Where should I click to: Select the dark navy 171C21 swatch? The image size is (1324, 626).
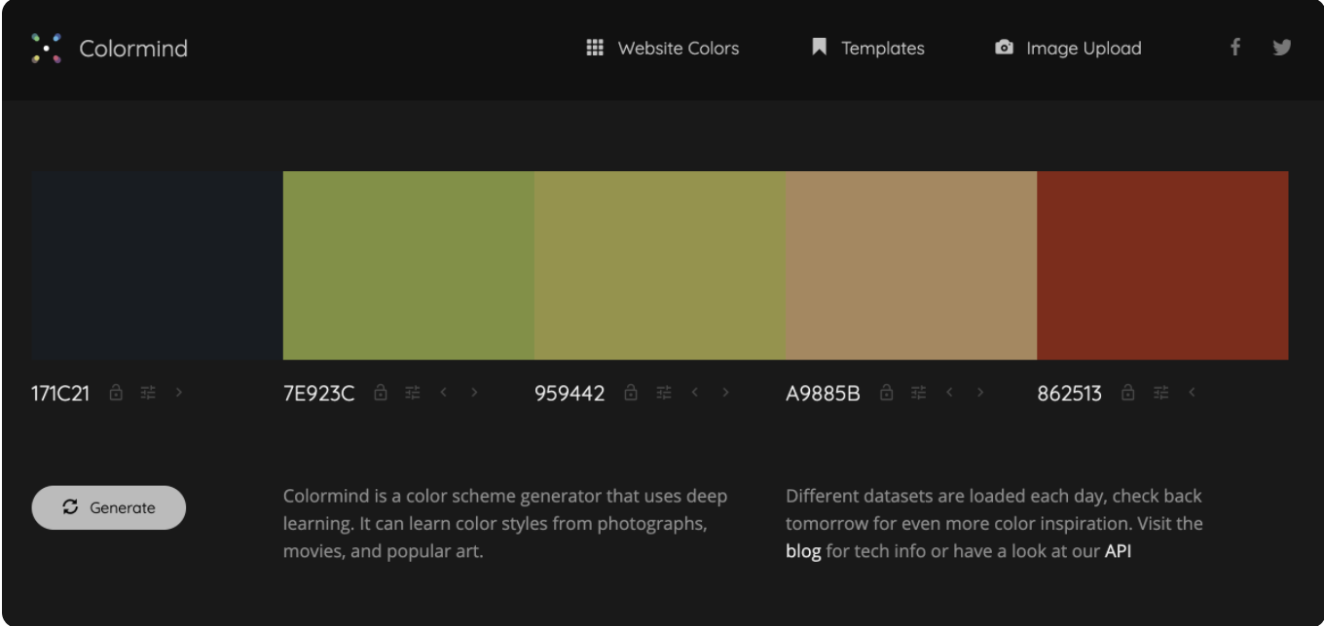click(157, 265)
